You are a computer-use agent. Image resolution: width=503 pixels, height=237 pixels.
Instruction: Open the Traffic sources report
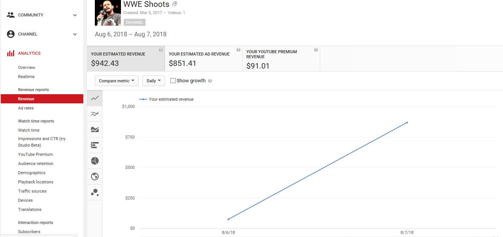coord(32,191)
